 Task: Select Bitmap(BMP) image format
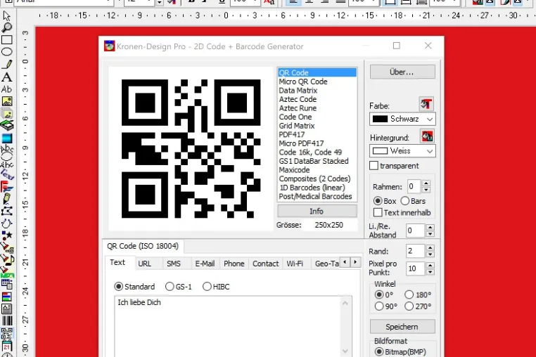click(378, 351)
